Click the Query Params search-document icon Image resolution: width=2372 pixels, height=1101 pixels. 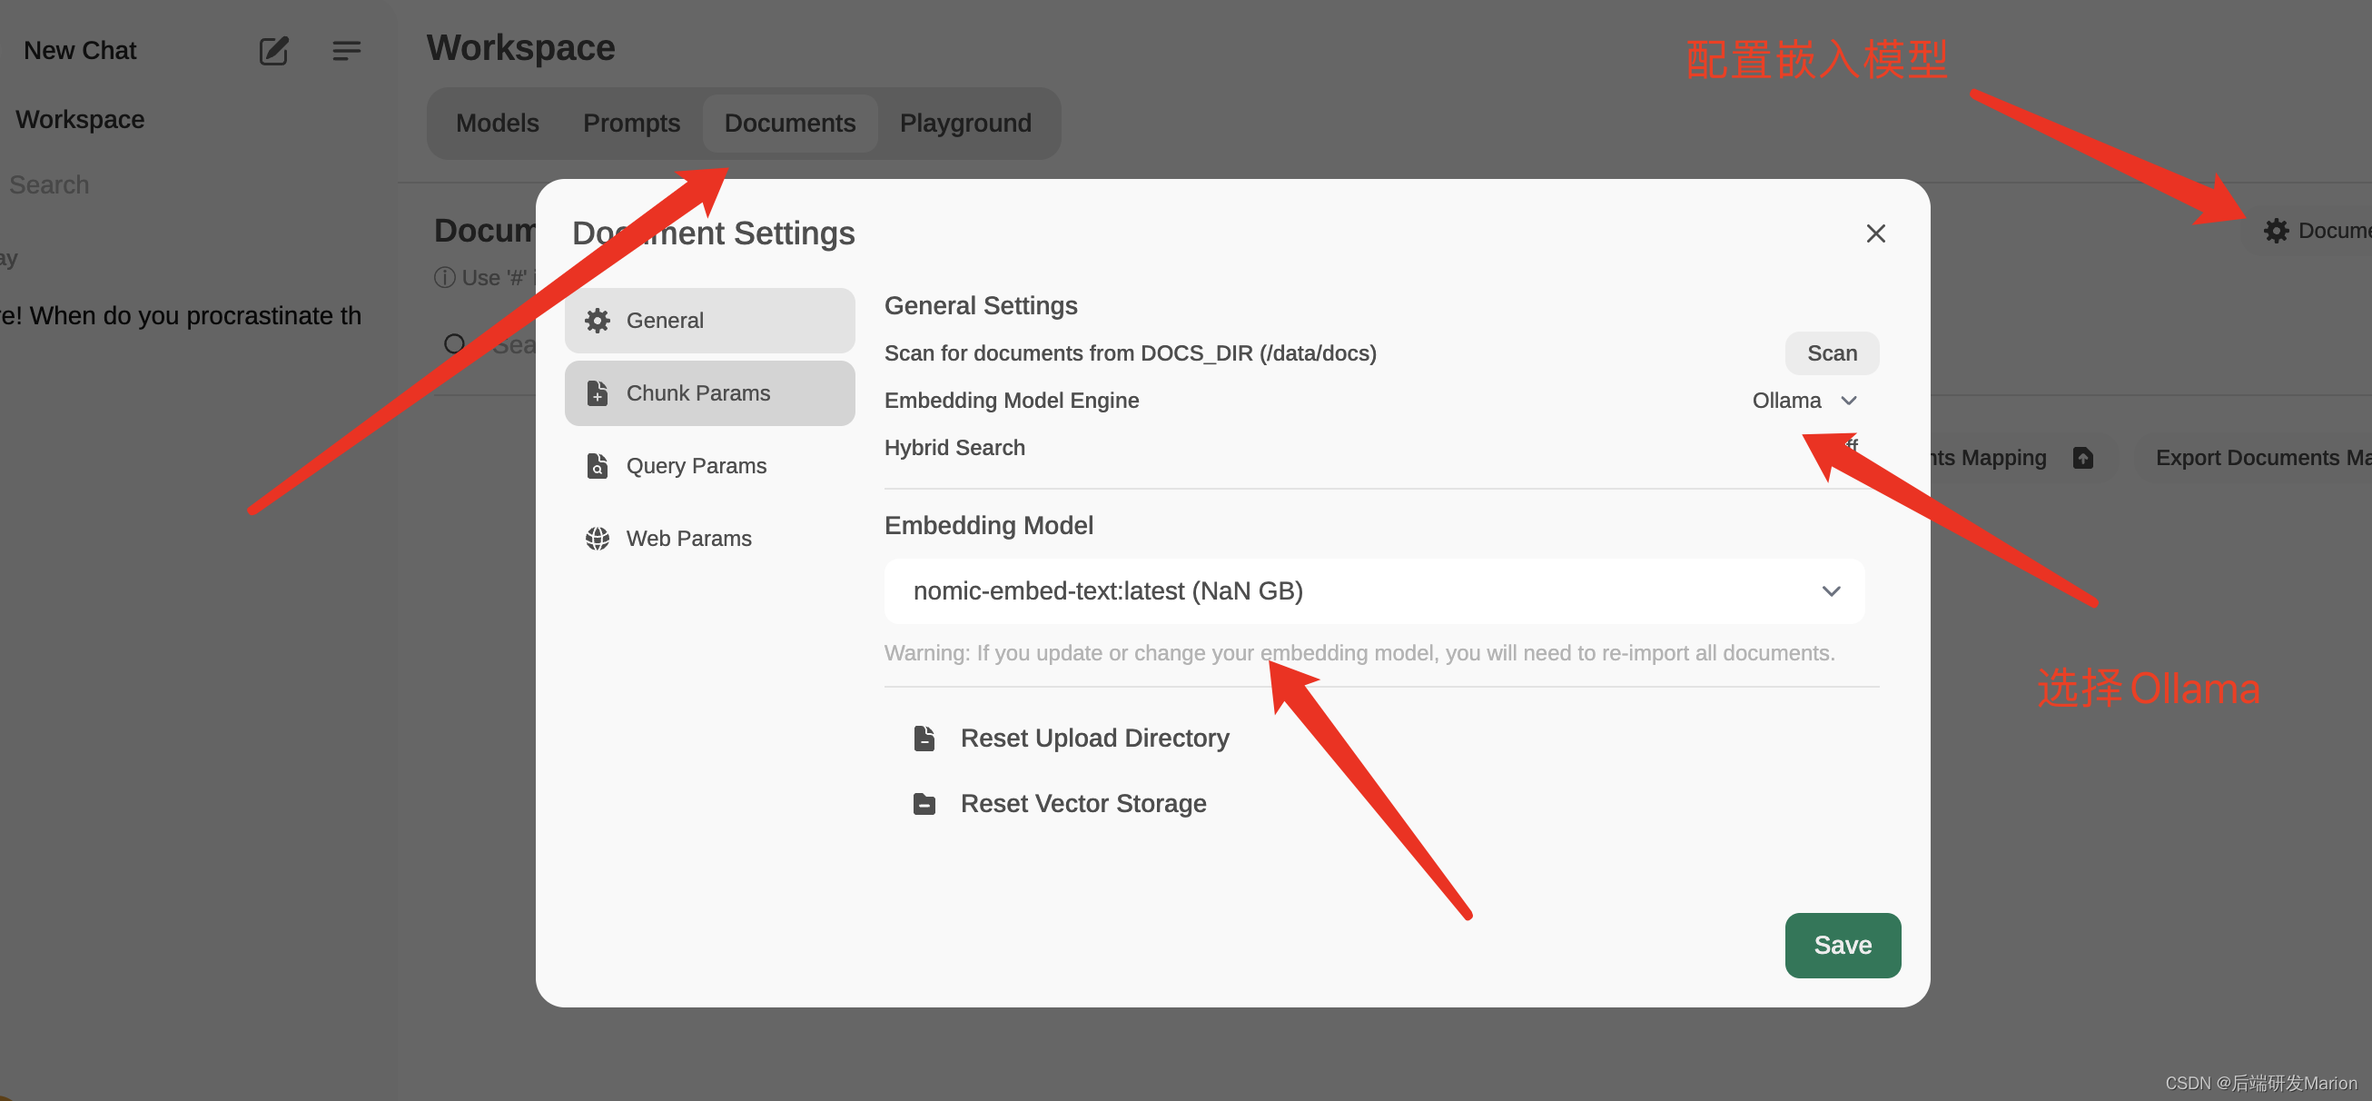point(598,466)
